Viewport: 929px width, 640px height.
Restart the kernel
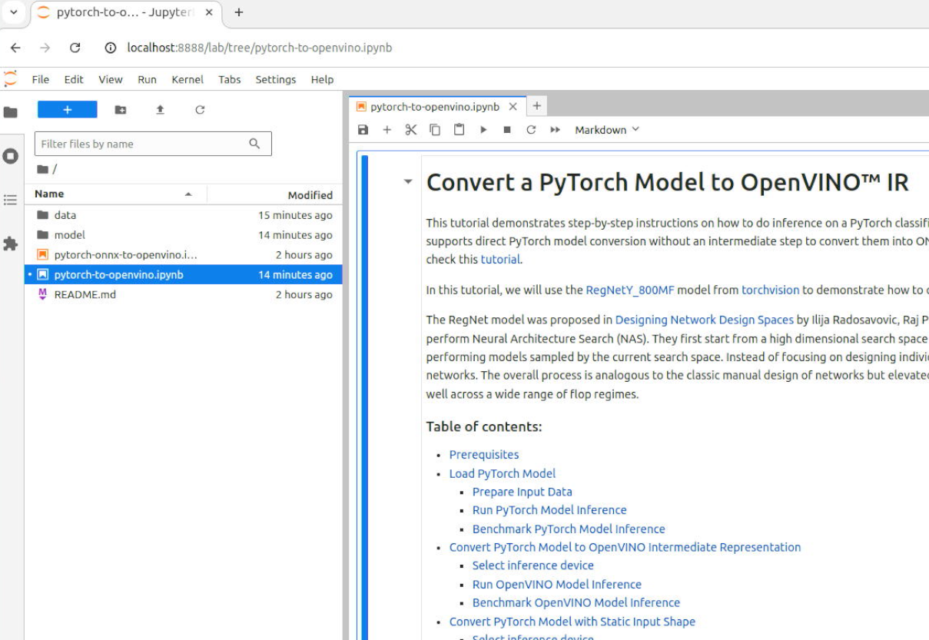pyautogui.click(x=531, y=130)
